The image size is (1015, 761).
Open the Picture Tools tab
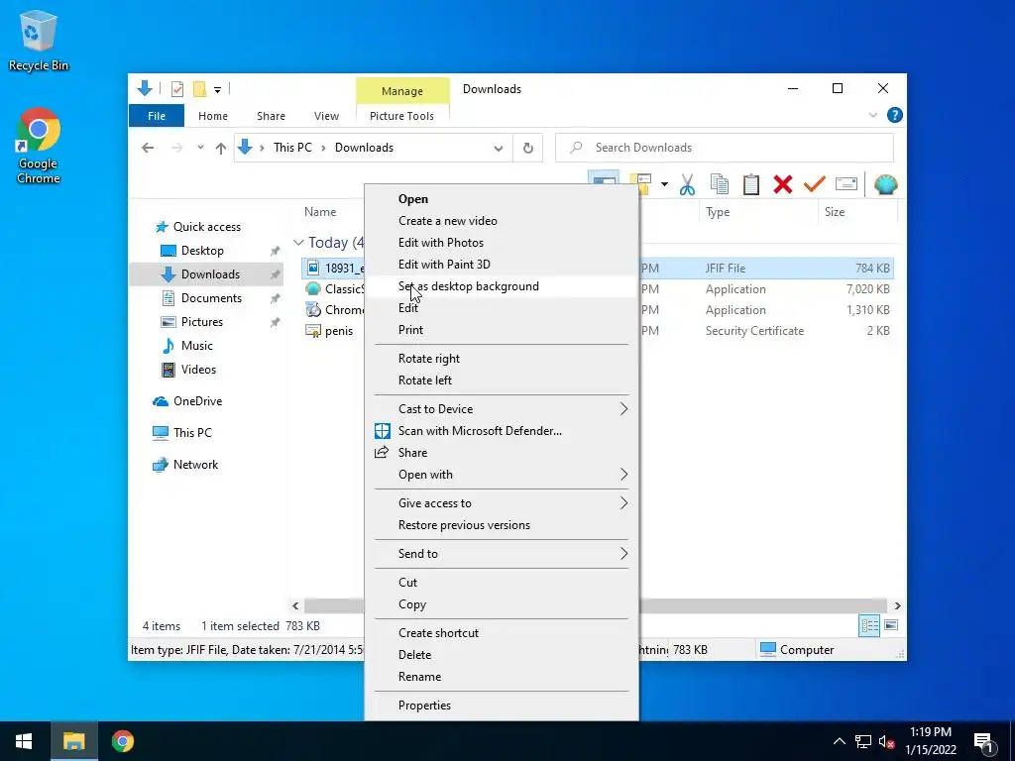click(402, 116)
